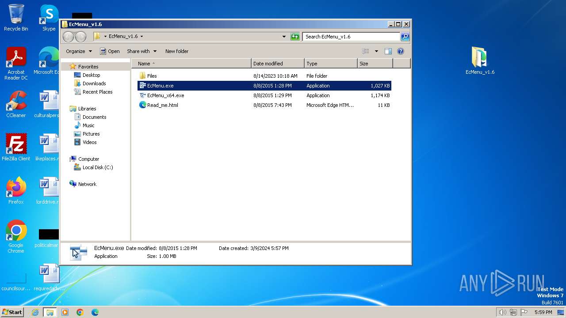Open Internet Explorer from taskbar
The height and width of the screenshot is (318, 566).
(x=35, y=312)
